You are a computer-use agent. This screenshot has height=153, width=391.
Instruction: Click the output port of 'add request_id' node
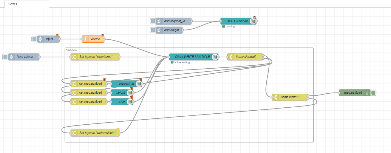click(191, 21)
